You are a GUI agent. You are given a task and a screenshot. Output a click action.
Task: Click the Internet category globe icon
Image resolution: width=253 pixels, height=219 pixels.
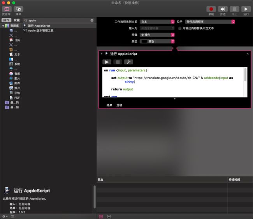coord(11,31)
